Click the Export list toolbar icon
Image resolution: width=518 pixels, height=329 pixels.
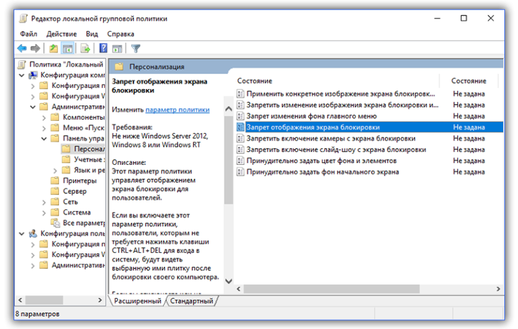point(85,48)
